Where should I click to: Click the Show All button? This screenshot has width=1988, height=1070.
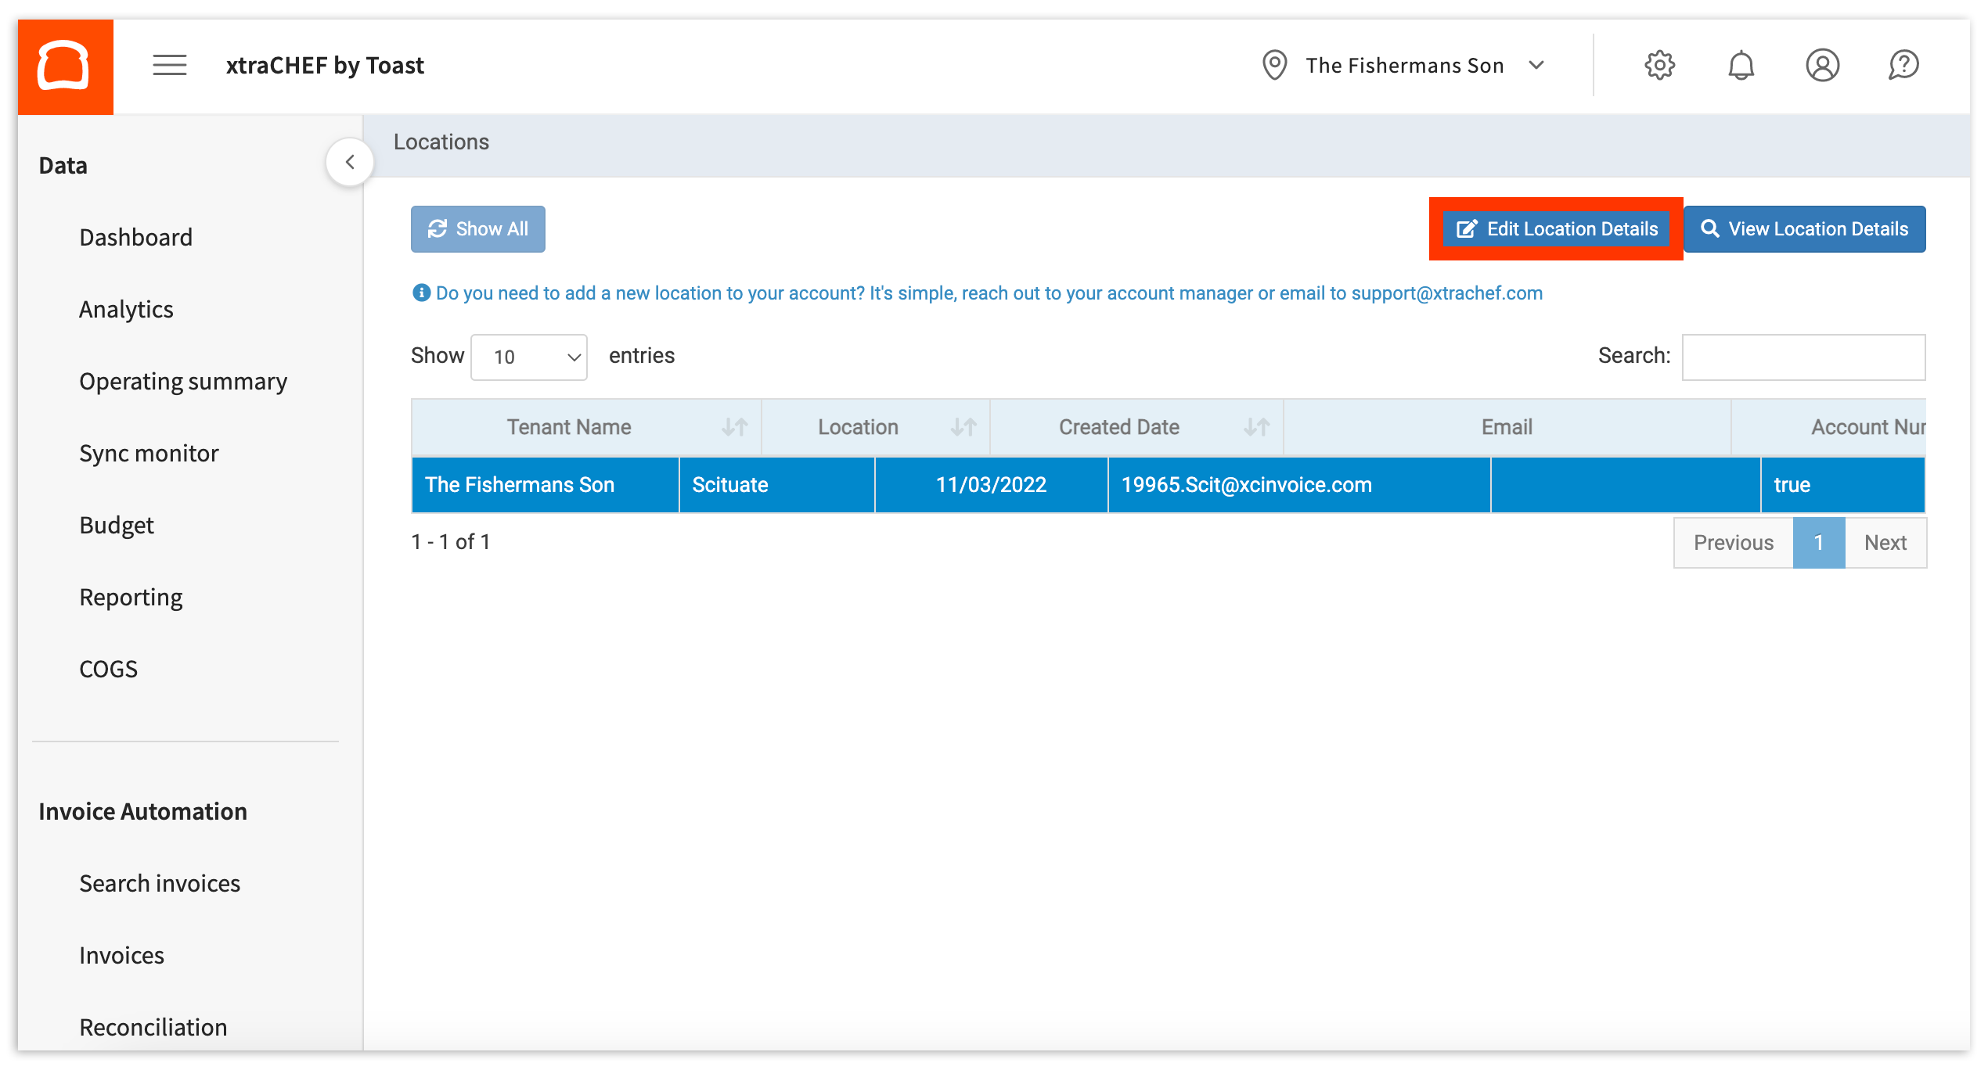click(478, 228)
